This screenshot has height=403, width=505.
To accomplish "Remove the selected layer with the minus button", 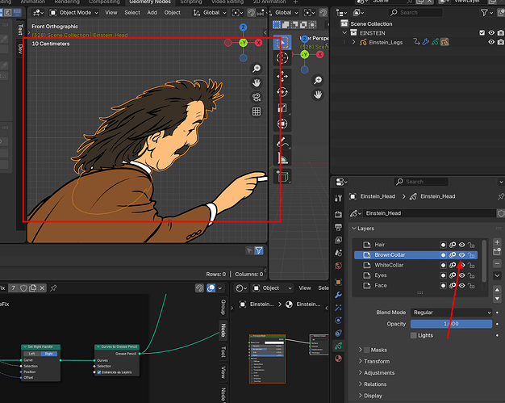I will pyautogui.click(x=497, y=264).
